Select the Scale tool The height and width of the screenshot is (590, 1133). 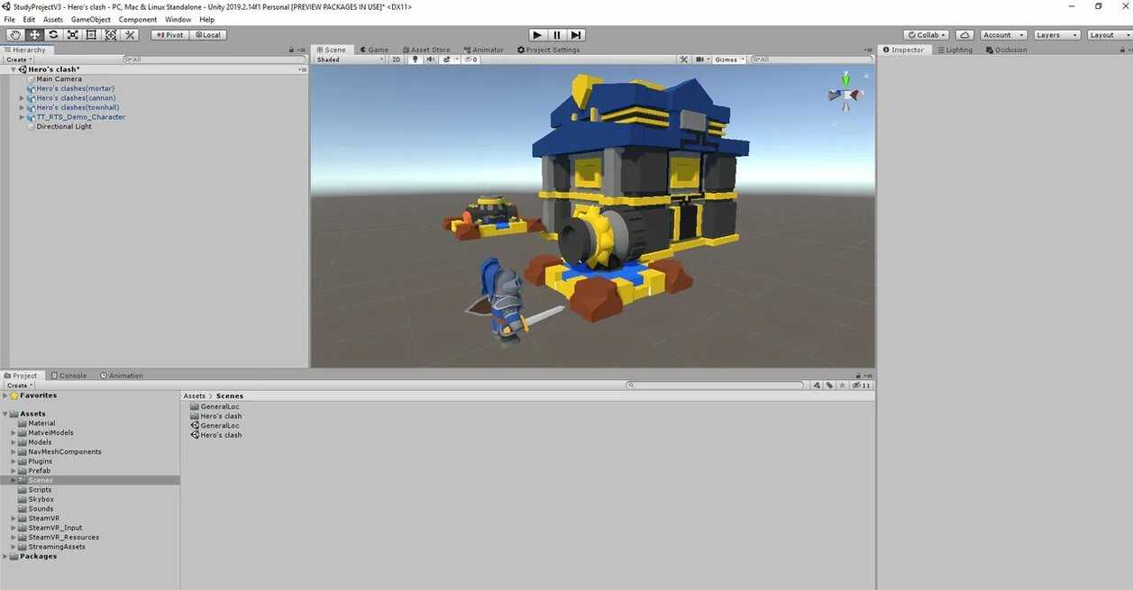click(72, 35)
